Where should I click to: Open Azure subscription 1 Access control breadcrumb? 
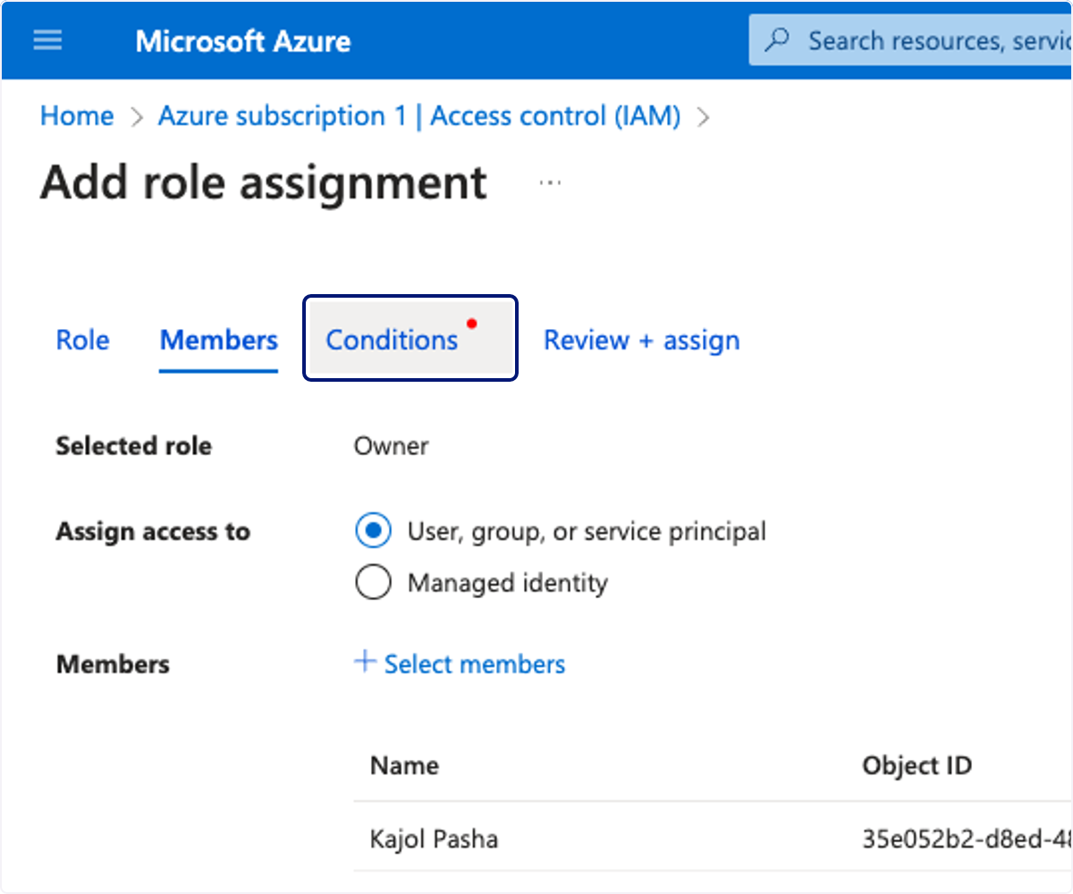pyautogui.click(x=419, y=116)
